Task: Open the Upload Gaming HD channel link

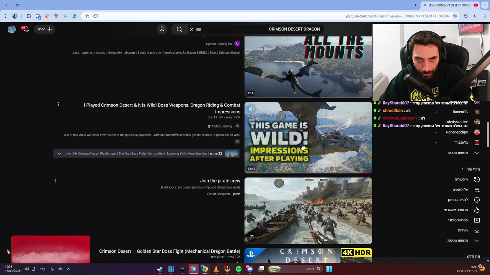Action: click(x=219, y=44)
